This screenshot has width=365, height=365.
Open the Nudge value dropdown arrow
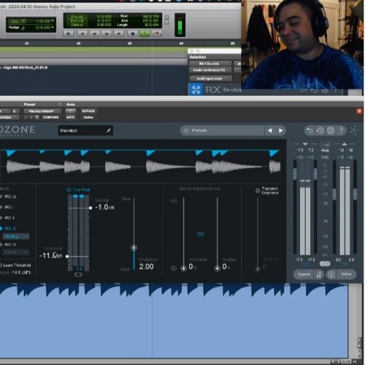pyautogui.click(x=53, y=28)
